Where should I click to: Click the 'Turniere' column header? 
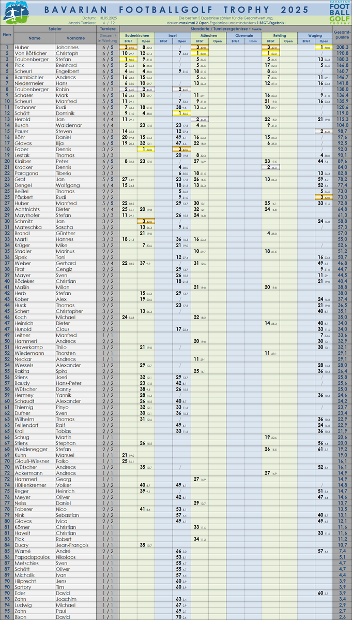tap(108, 29)
